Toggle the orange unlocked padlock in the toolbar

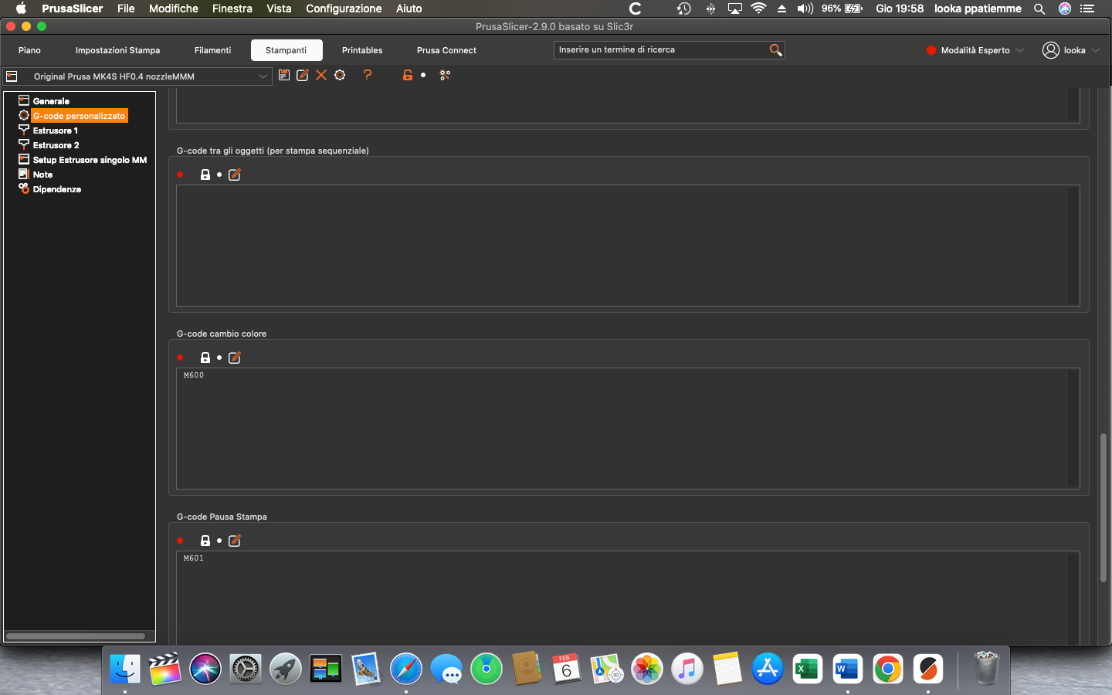coord(407,75)
